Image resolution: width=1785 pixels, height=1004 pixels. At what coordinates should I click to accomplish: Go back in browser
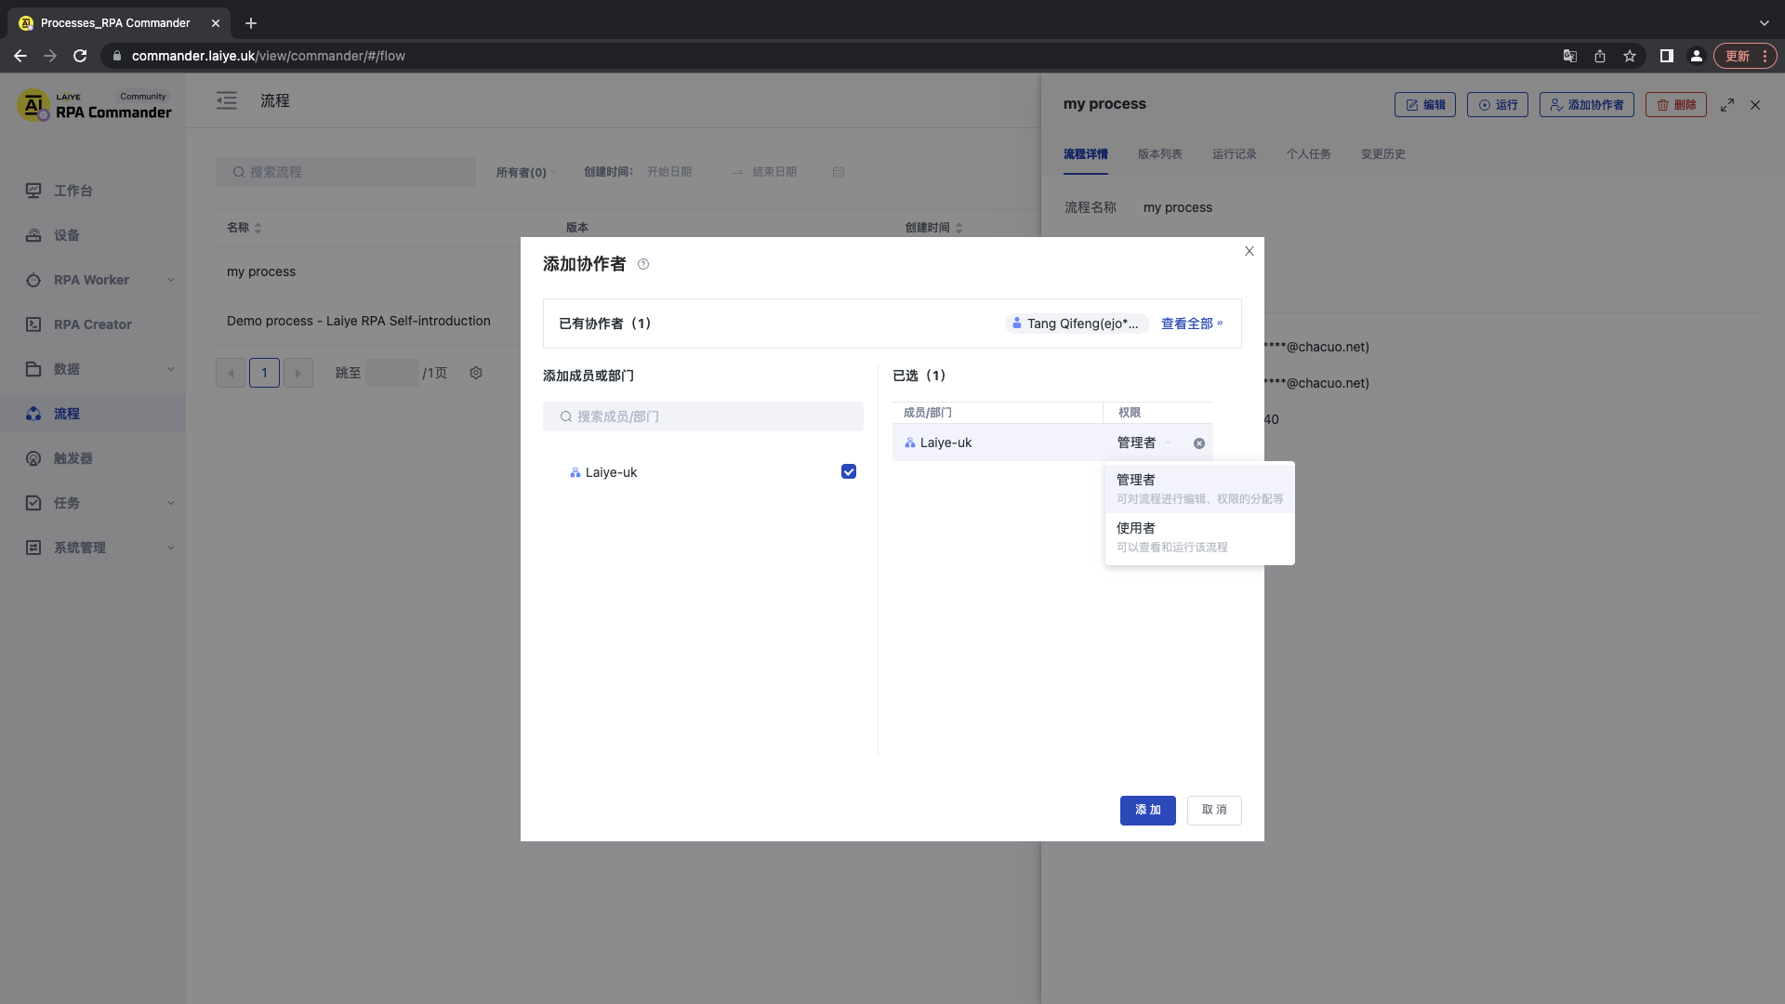tap(20, 56)
